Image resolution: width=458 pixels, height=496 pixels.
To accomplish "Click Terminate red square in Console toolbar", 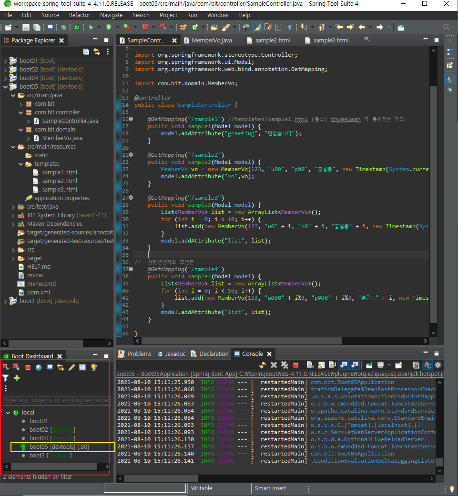I will pos(296,365).
